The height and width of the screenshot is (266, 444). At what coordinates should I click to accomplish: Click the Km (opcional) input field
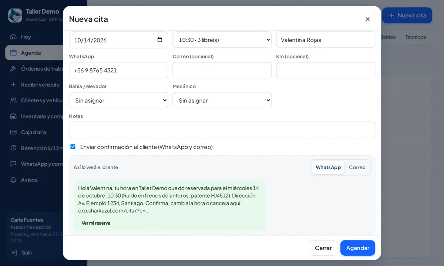[326, 70]
